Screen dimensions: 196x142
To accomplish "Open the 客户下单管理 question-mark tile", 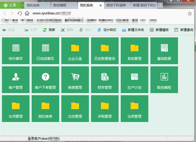I will (46, 79).
